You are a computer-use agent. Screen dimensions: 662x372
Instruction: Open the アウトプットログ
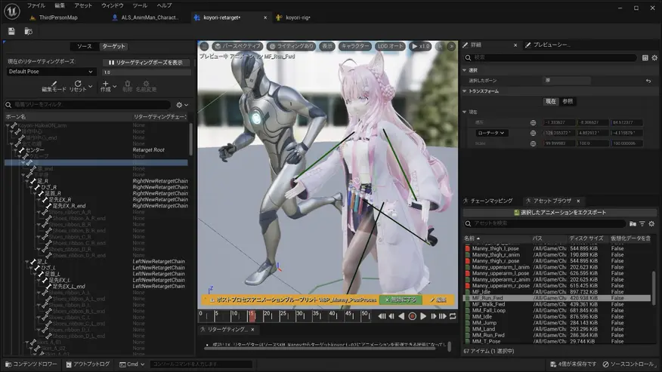pos(88,364)
